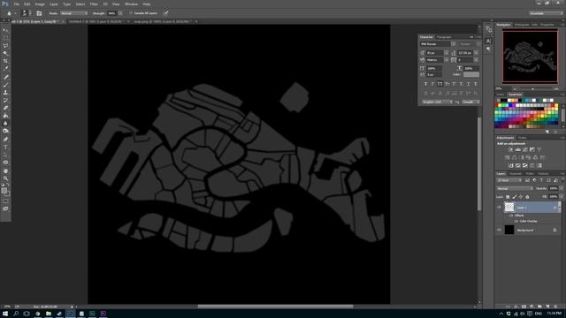Toggle All Caps in Character panel
Image resolution: width=566 pixels, height=318 pixels.
pos(440,84)
